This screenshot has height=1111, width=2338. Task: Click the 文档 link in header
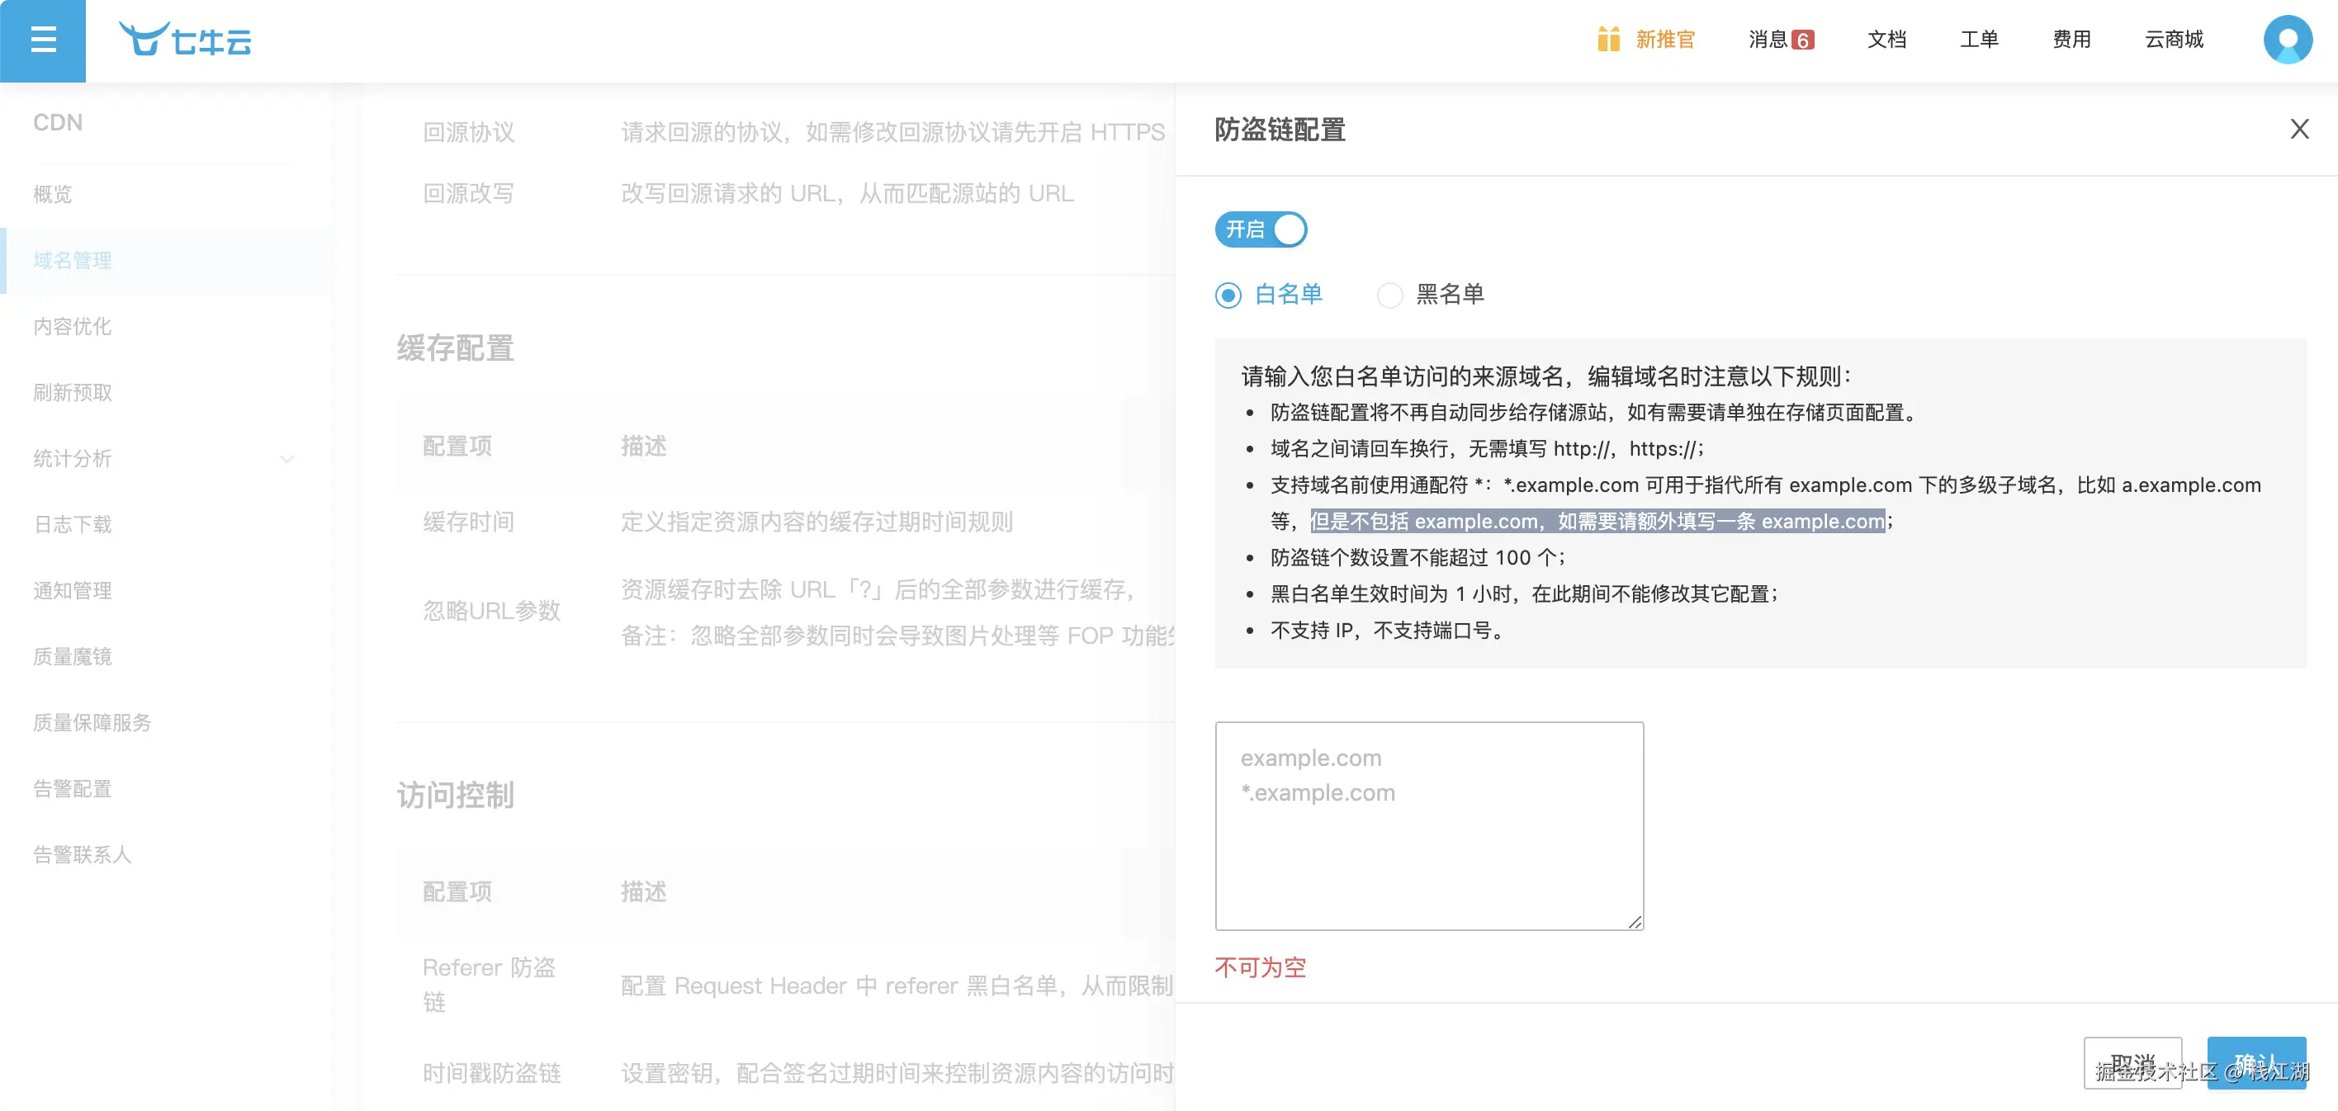click(x=1886, y=40)
